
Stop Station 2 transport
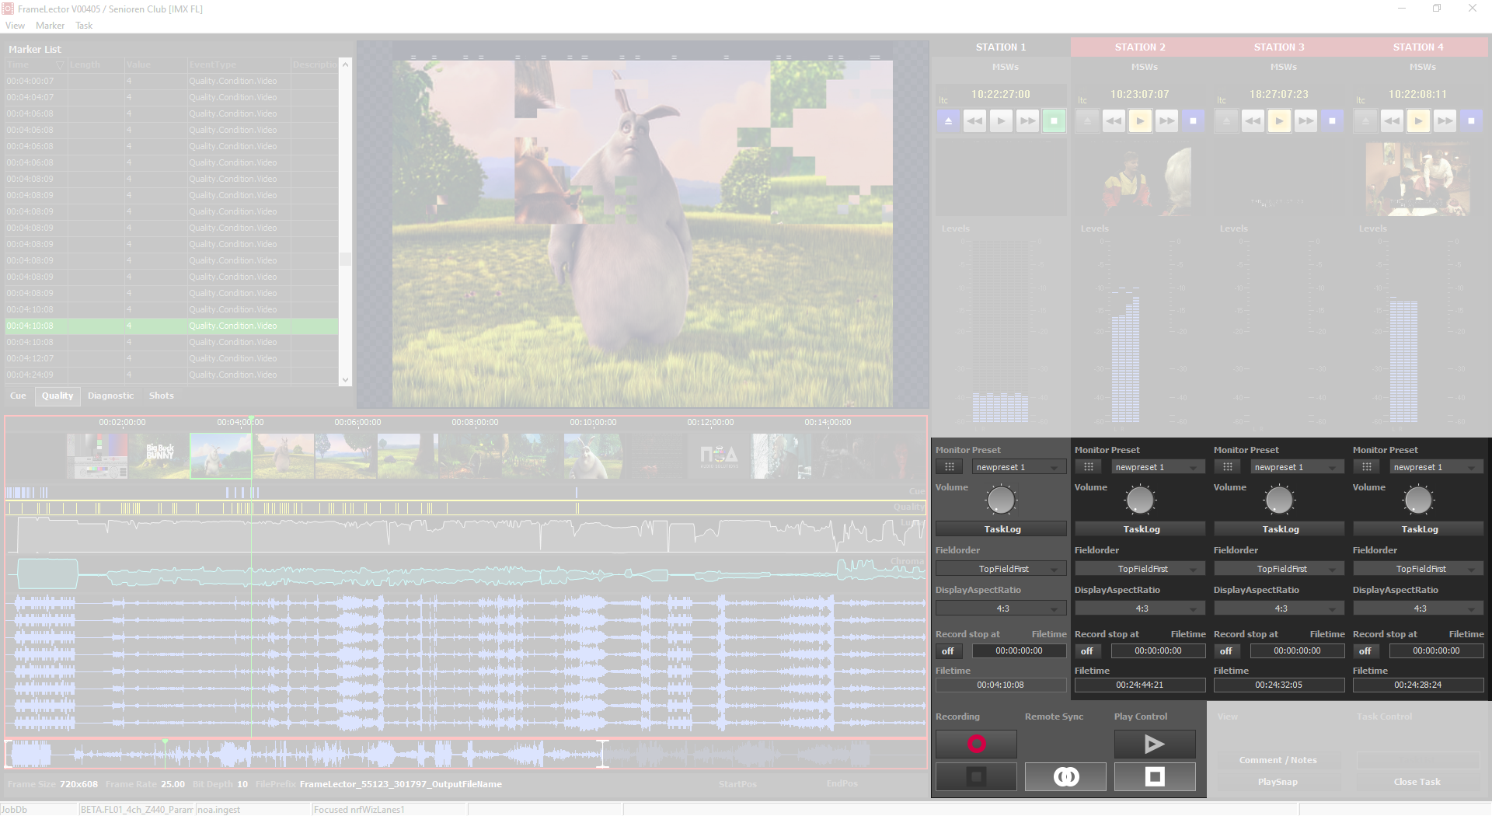1193,120
